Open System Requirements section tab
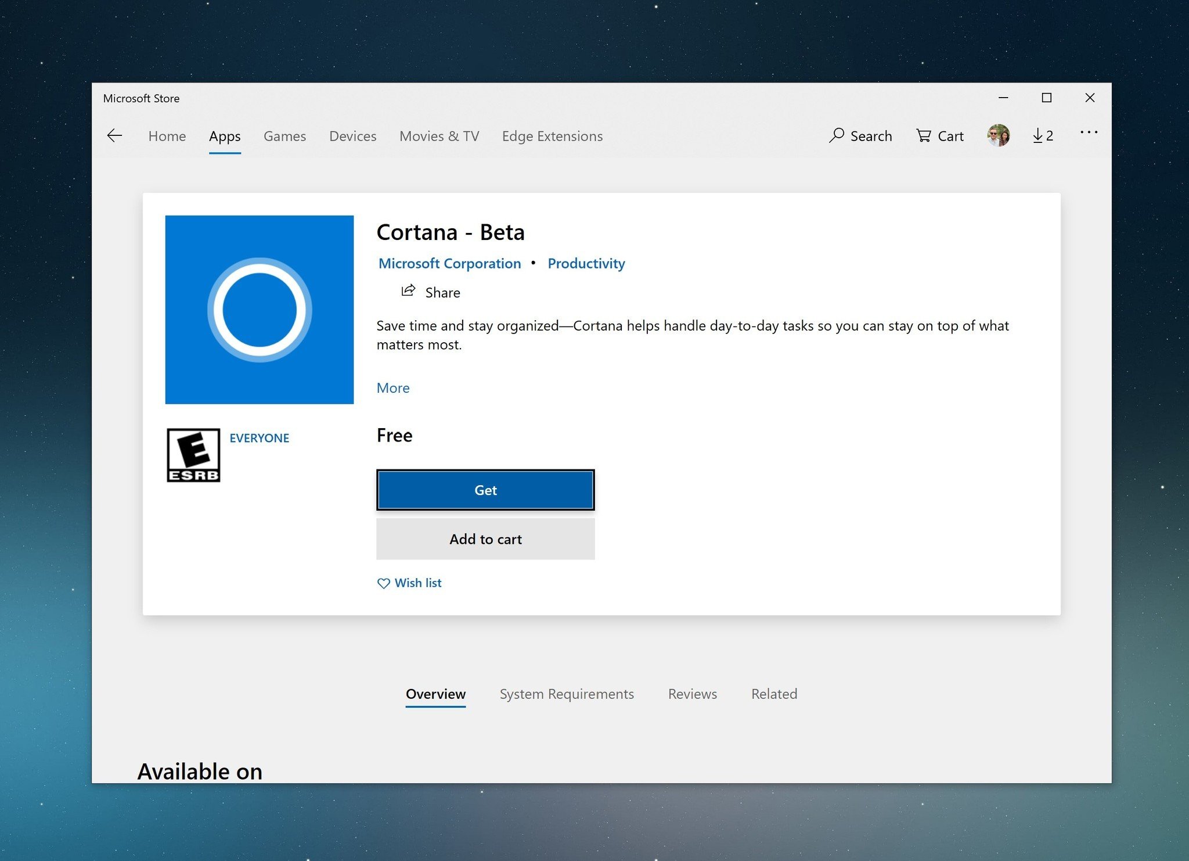The height and width of the screenshot is (861, 1189). coord(567,694)
